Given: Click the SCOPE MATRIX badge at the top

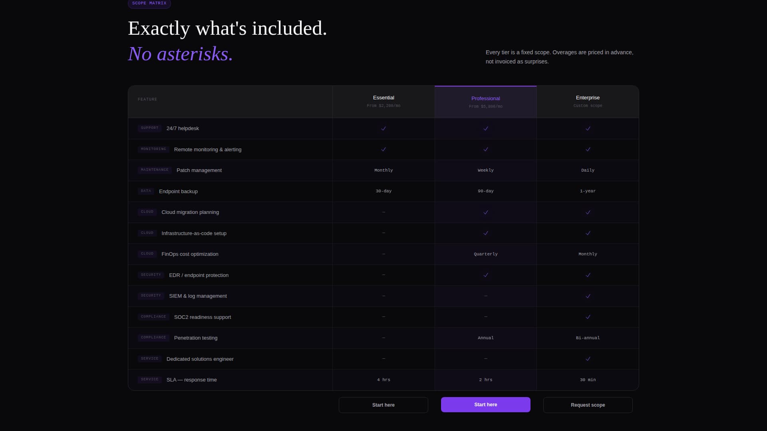Looking at the screenshot, I should (149, 4).
